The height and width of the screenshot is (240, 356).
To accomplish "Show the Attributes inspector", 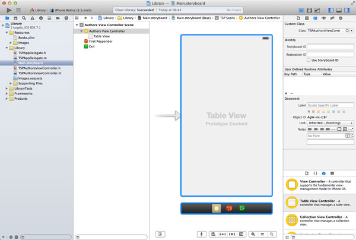I will click(323, 18).
